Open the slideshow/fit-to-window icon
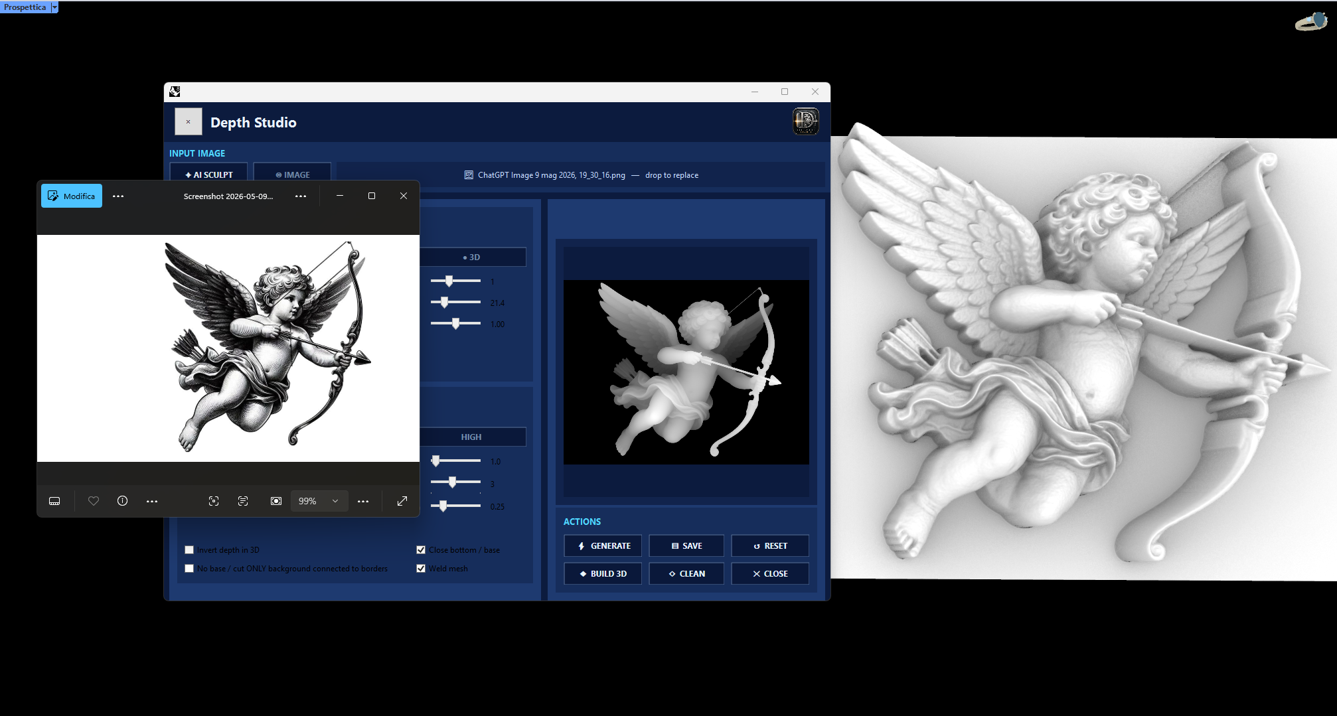Screen dimensions: 1337x716 point(276,501)
